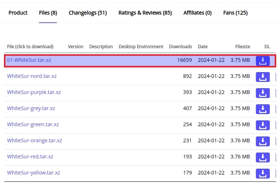Switch to the Product tab
This screenshot has height=184, width=279.
(18, 13)
